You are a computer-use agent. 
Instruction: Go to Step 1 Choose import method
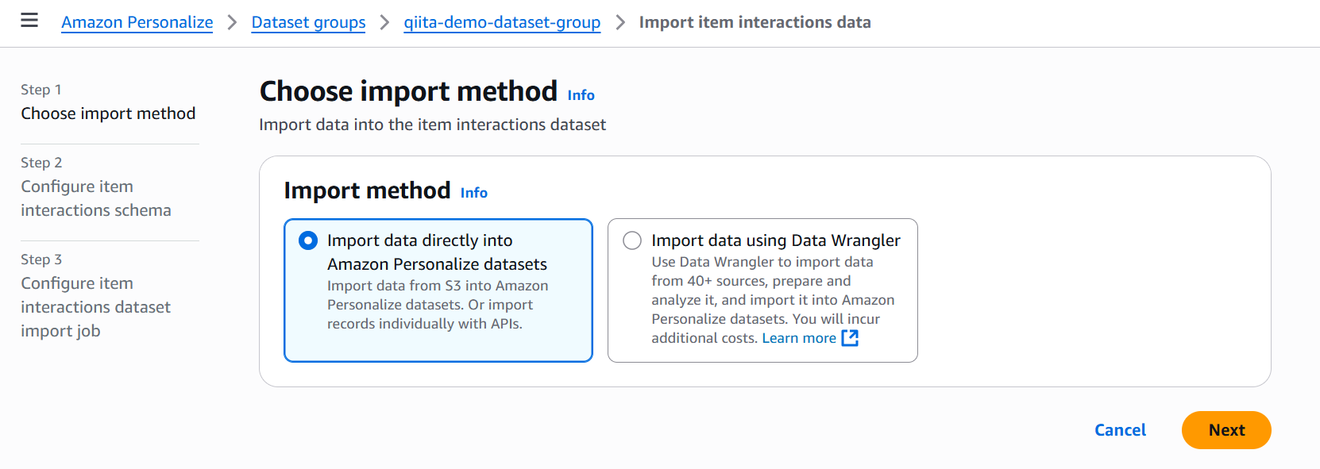[x=108, y=113]
